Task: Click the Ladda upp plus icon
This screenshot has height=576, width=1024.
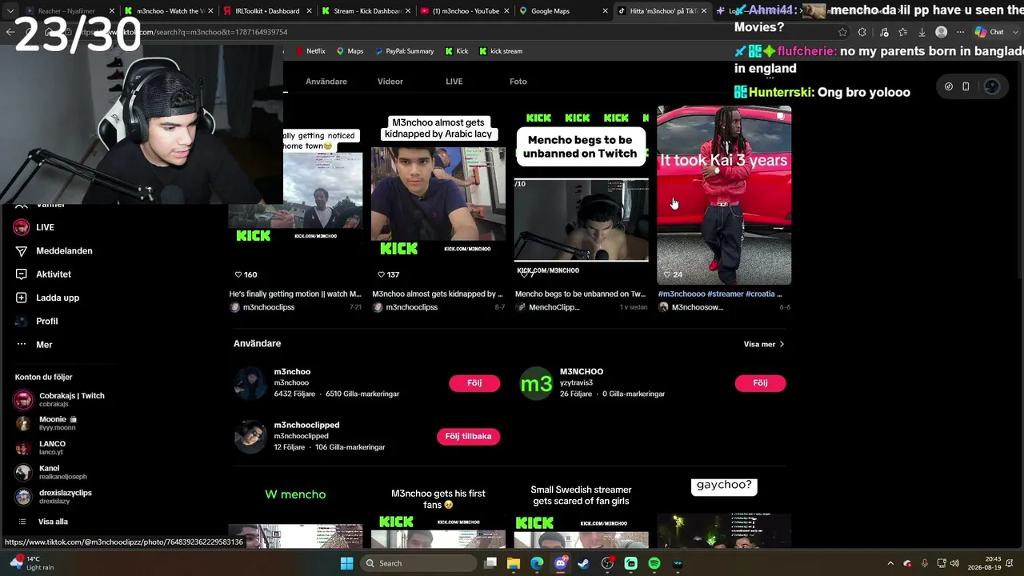Action: 22,298
